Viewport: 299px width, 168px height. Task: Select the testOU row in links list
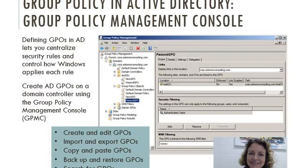(x=221, y=84)
